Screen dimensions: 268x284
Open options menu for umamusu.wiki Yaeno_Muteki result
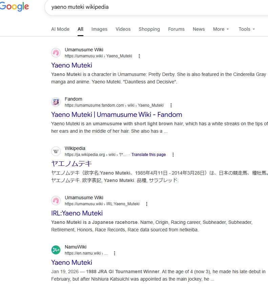(x=139, y=56)
